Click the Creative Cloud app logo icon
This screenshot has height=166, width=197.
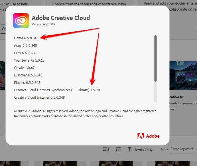[21, 21]
